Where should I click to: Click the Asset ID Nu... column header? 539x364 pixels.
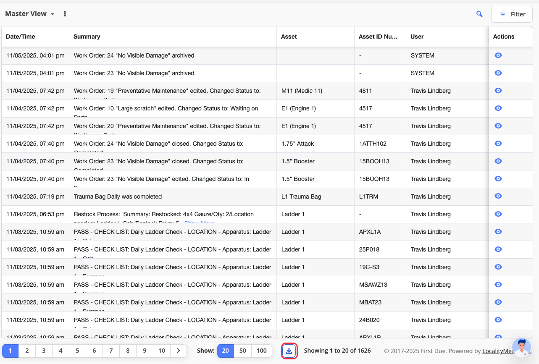point(380,37)
